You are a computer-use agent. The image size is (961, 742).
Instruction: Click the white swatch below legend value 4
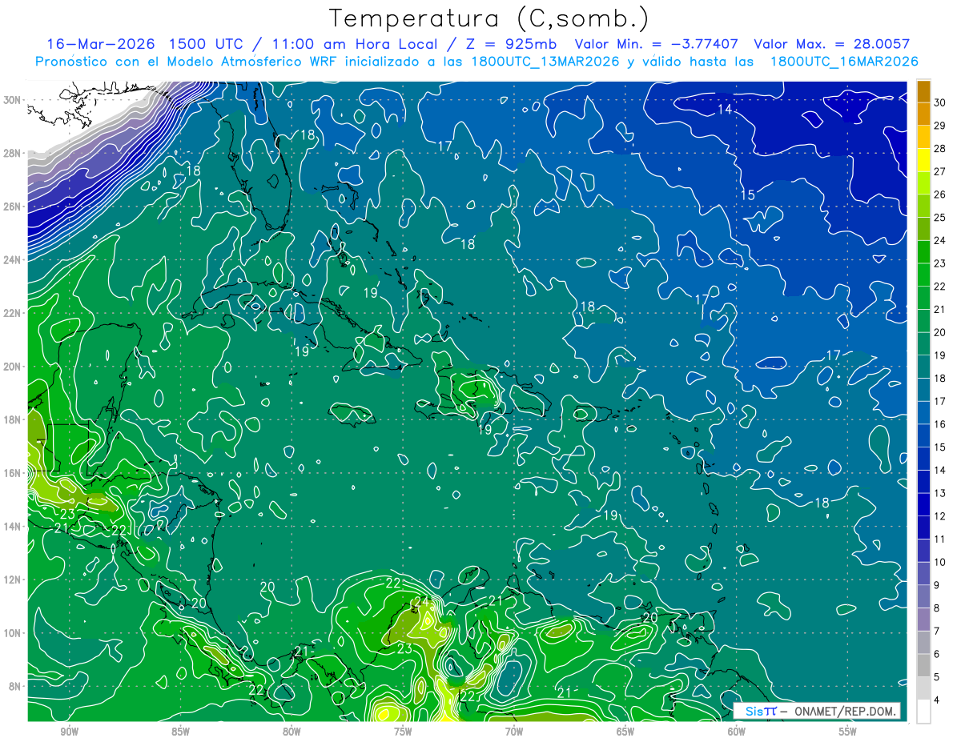[x=923, y=712]
